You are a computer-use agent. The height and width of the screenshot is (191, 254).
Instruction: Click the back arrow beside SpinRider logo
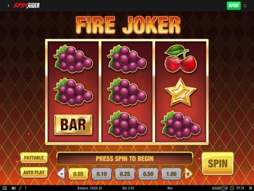coord(8,6)
